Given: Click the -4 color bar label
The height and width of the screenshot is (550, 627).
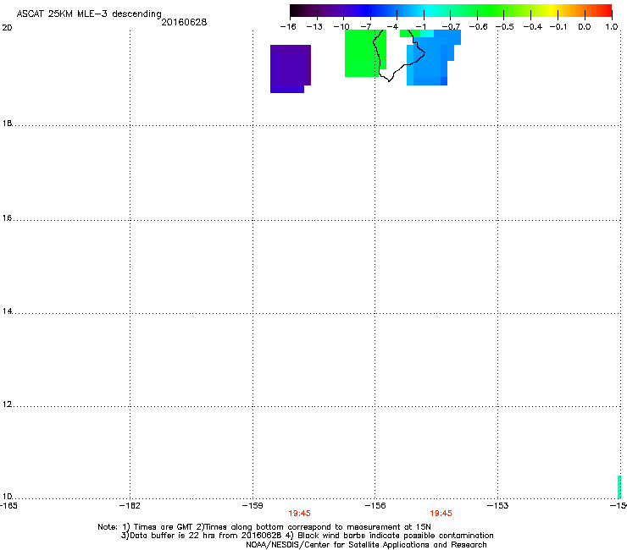Looking at the screenshot, I should 392,27.
